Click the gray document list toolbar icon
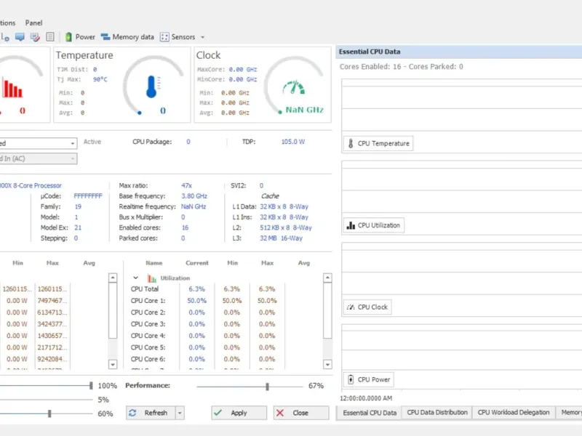The height and width of the screenshot is (436, 582). tap(50, 37)
